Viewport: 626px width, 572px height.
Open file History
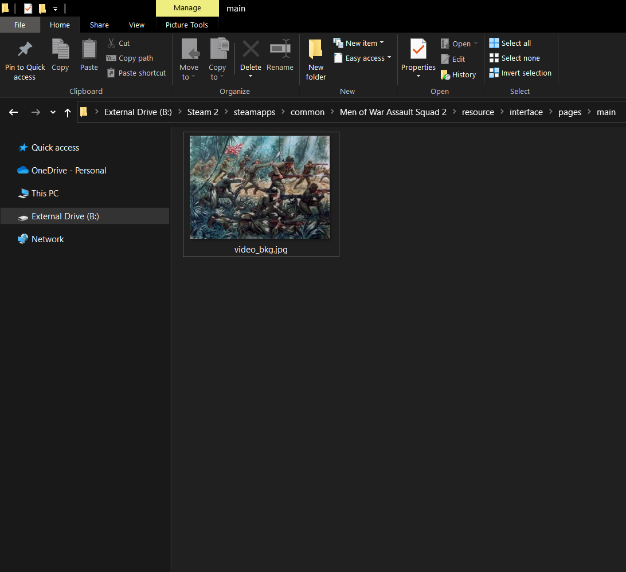[x=459, y=74]
